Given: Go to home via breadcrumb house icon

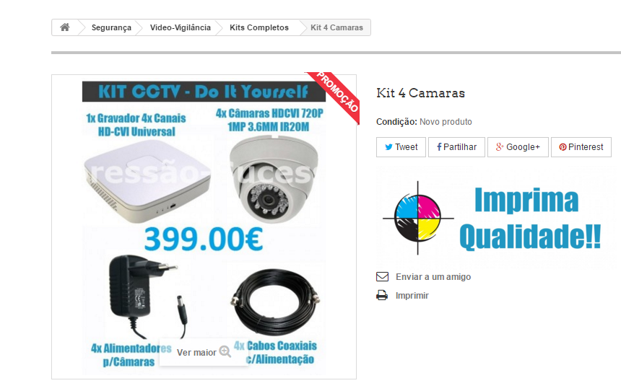Looking at the screenshot, I should [65, 27].
